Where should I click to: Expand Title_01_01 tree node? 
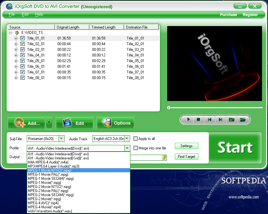[x=16, y=38]
